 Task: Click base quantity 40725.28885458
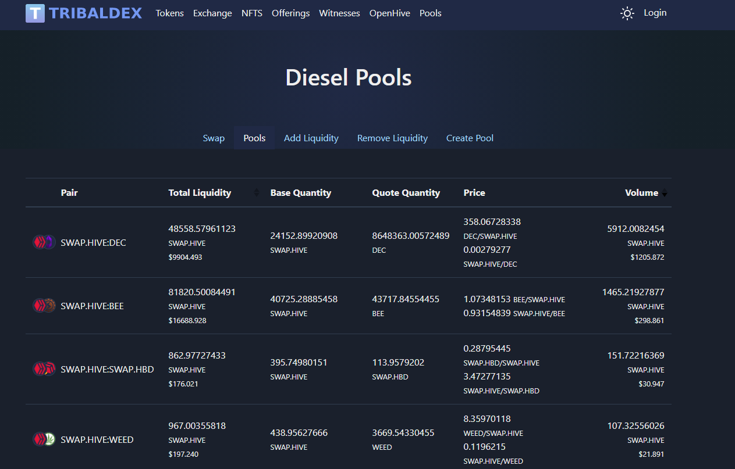pyautogui.click(x=304, y=299)
